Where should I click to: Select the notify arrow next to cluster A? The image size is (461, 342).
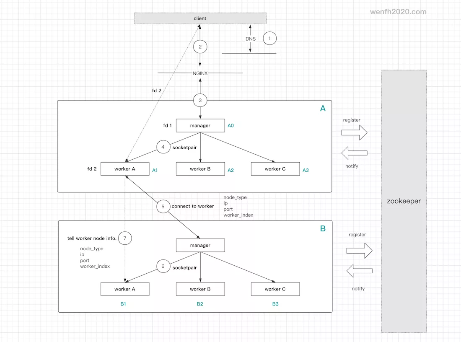click(354, 153)
